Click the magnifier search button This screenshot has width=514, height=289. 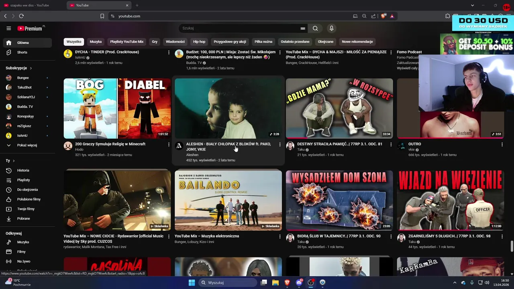[x=315, y=28]
